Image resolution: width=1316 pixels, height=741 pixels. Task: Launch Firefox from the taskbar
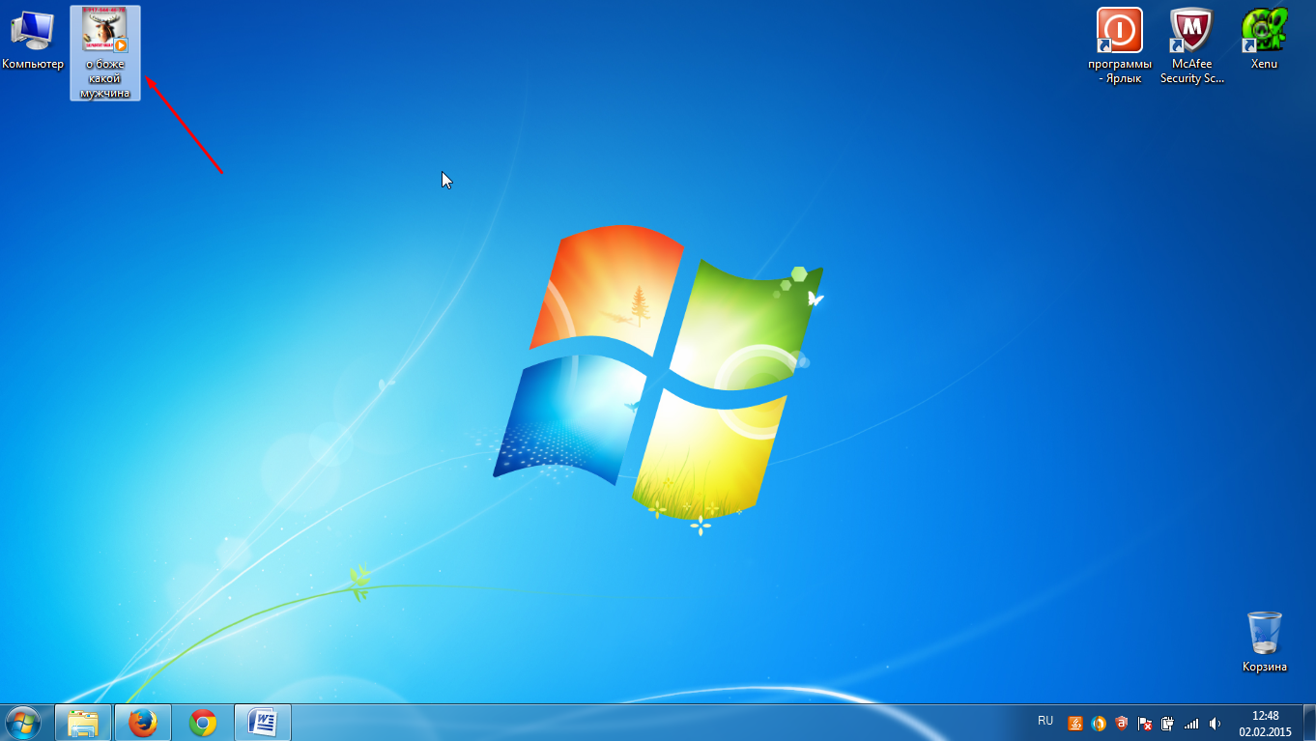pyautogui.click(x=143, y=723)
